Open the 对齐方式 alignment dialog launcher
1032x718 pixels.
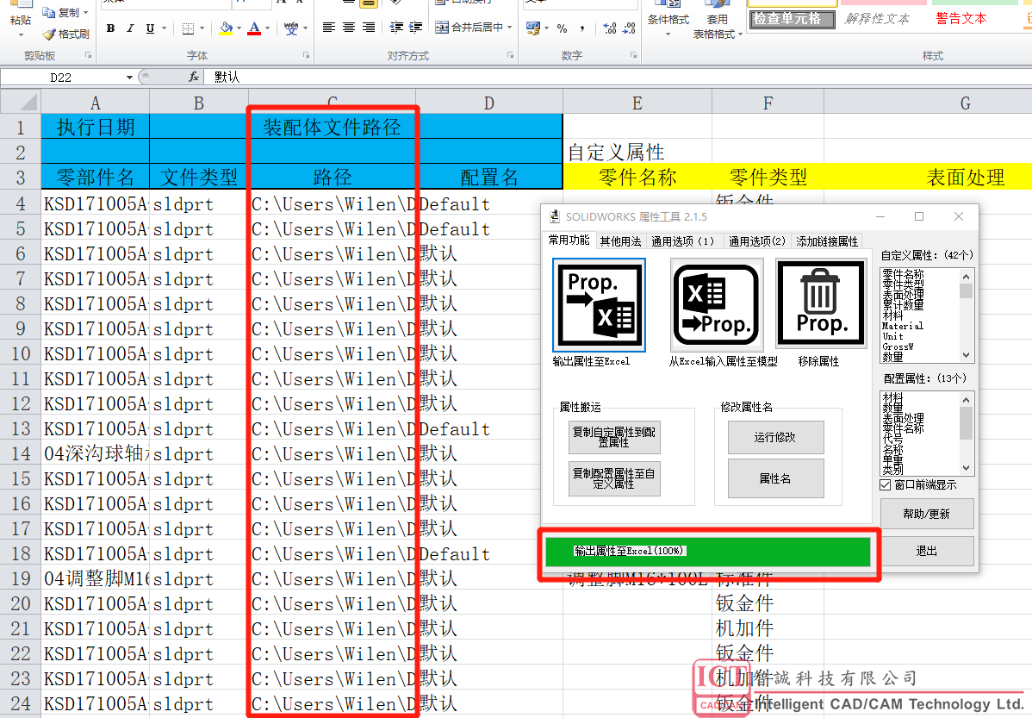(x=510, y=55)
